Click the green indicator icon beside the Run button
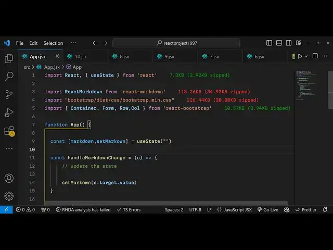 293,56
